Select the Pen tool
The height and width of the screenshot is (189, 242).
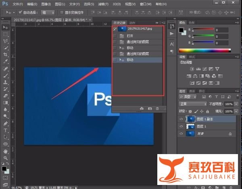tap(5, 124)
